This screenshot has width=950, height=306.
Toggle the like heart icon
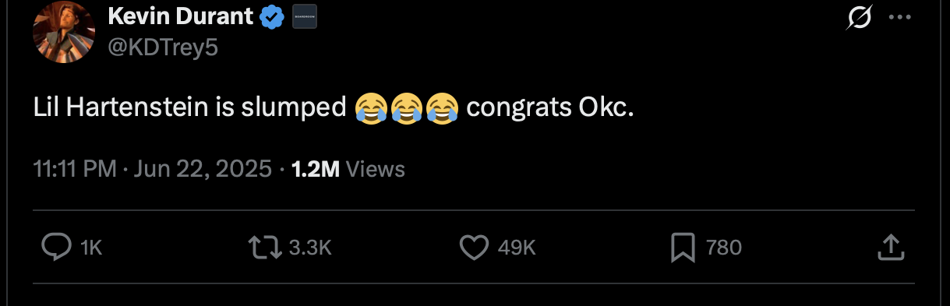tap(474, 248)
